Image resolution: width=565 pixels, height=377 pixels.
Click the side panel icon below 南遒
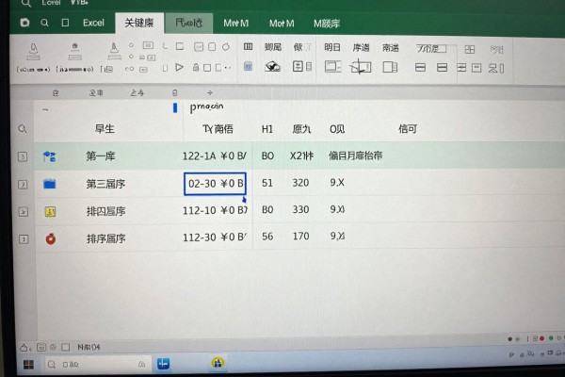tap(390, 67)
